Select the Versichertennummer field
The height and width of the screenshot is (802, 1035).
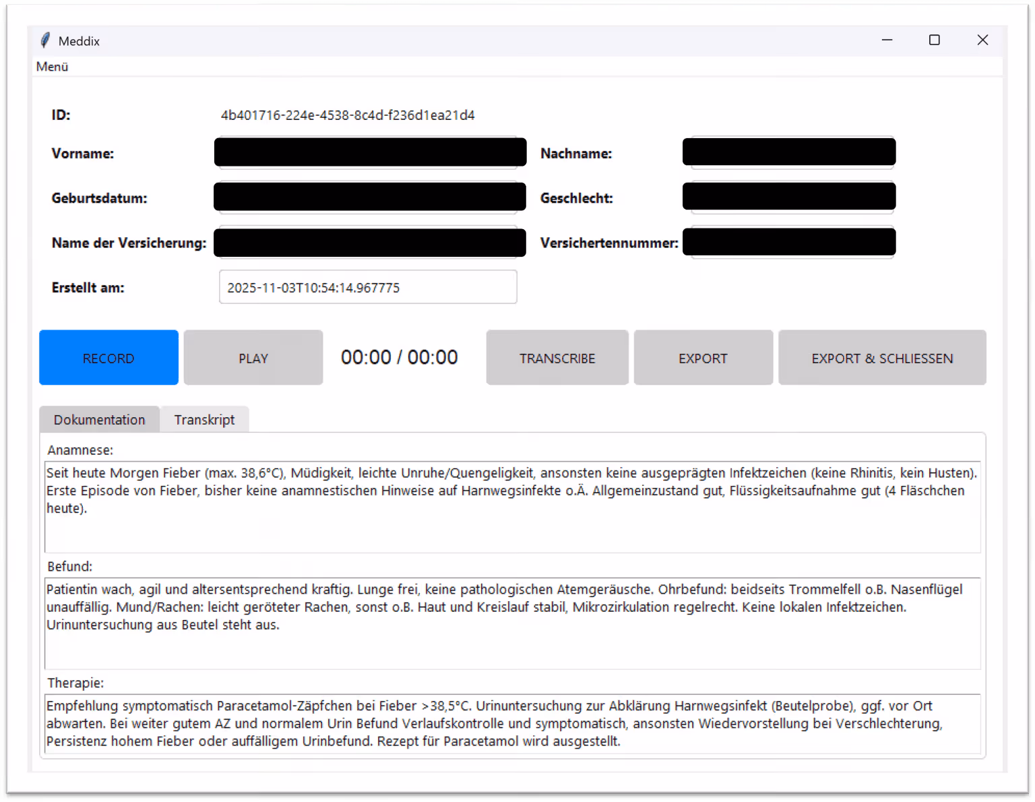pos(788,242)
